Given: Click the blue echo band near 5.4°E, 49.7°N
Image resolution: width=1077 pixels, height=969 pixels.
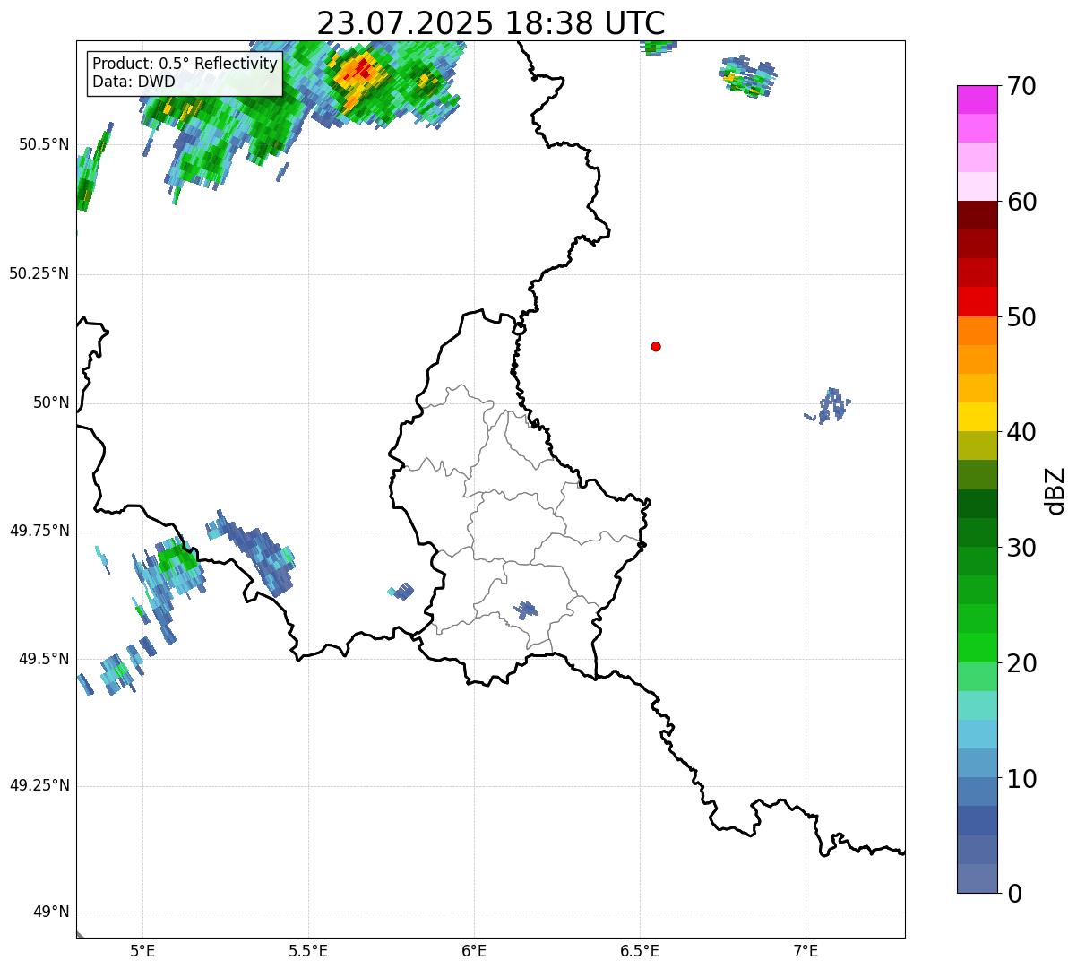Looking at the screenshot, I should click(x=254, y=552).
